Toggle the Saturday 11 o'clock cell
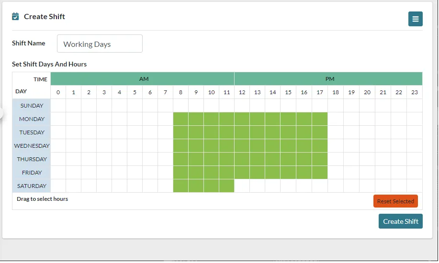439x263 pixels. (226, 186)
